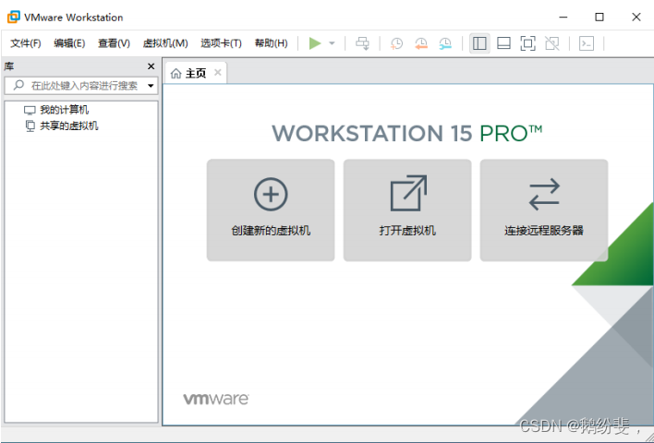Open the 查看(V) menu

tap(114, 43)
